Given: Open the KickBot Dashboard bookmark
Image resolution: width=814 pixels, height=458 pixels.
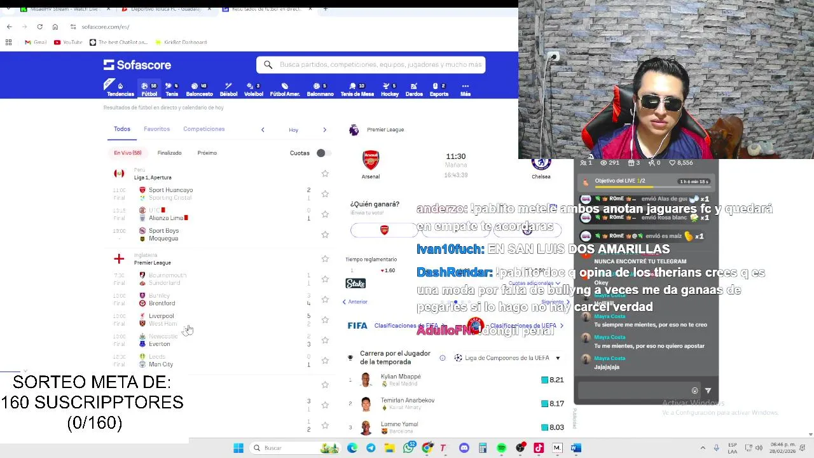Looking at the screenshot, I should click(181, 42).
